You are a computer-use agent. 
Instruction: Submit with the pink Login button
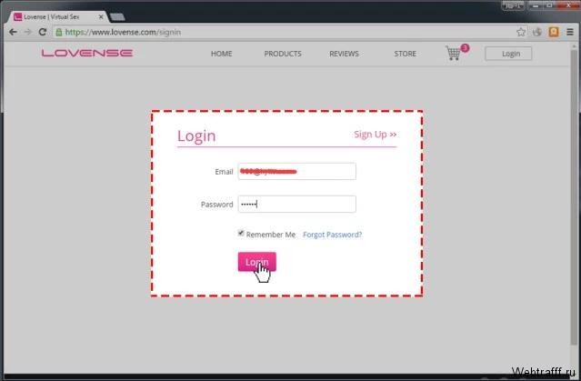coord(256,262)
